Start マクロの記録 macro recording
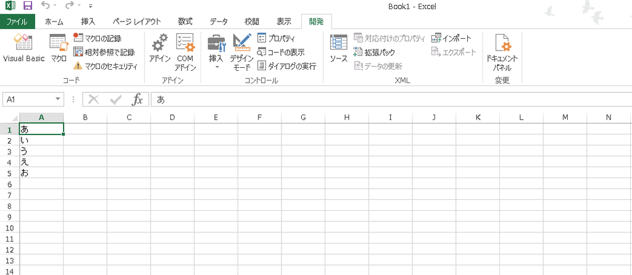This screenshot has height=275, width=632. tap(97, 39)
